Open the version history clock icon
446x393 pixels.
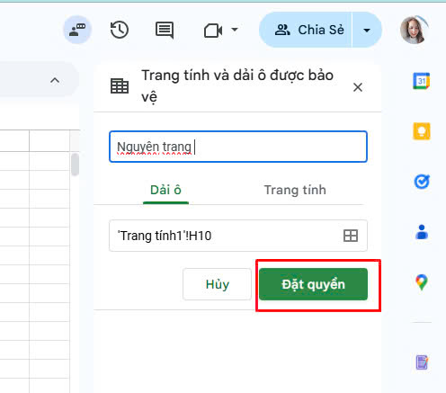120,30
